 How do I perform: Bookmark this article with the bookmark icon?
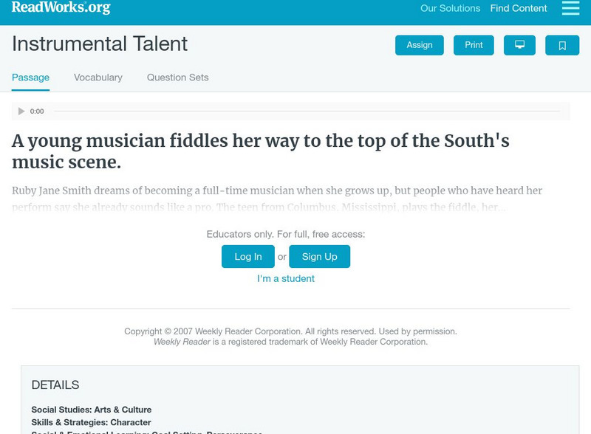tap(562, 45)
